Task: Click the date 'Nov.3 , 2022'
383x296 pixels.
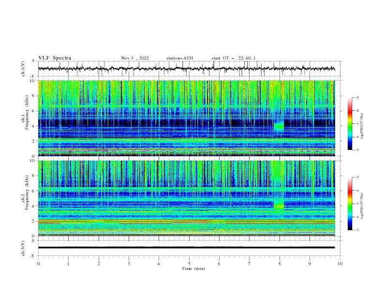Action: 135,58
